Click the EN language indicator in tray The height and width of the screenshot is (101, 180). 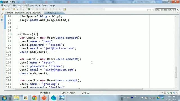click(x=125, y=98)
